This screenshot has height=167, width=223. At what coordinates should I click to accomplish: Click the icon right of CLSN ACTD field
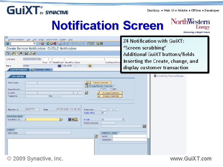pyautogui.click(x=90, y=66)
